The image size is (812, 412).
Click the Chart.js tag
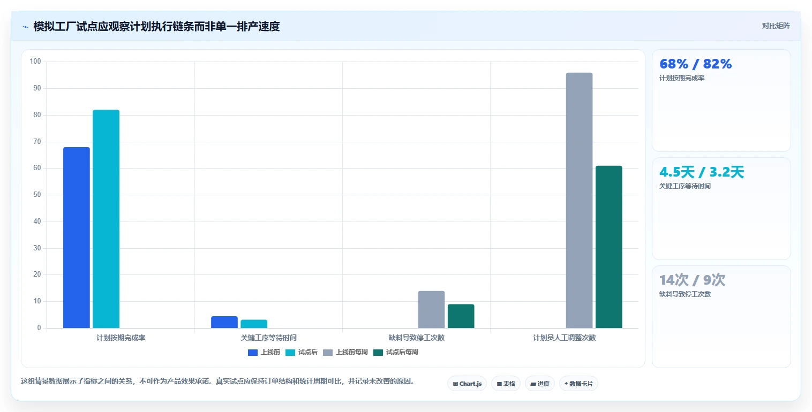pyautogui.click(x=467, y=384)
